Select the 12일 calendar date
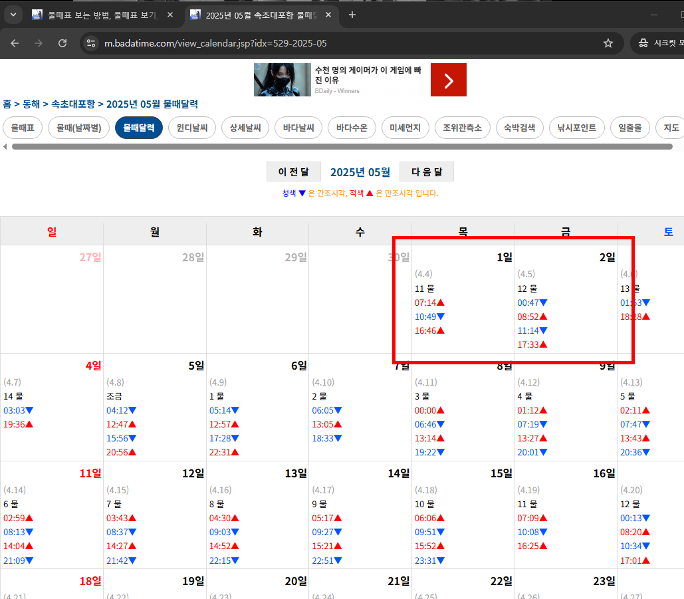Screen dimensions: 684x599 [193, 473]
